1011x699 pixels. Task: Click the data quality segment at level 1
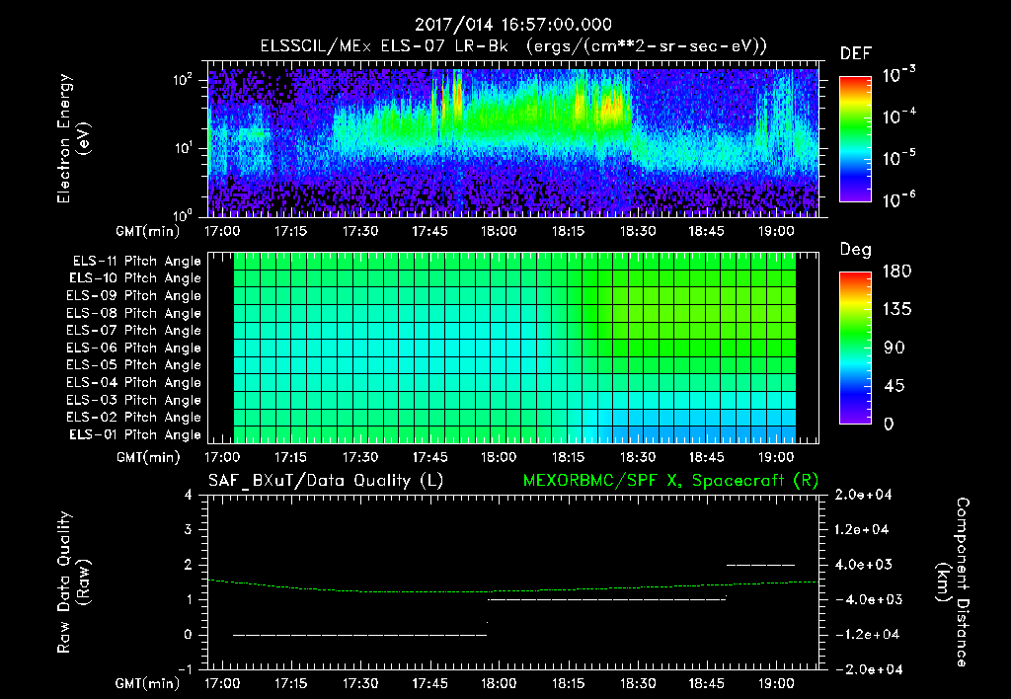[x=607, y=599]
